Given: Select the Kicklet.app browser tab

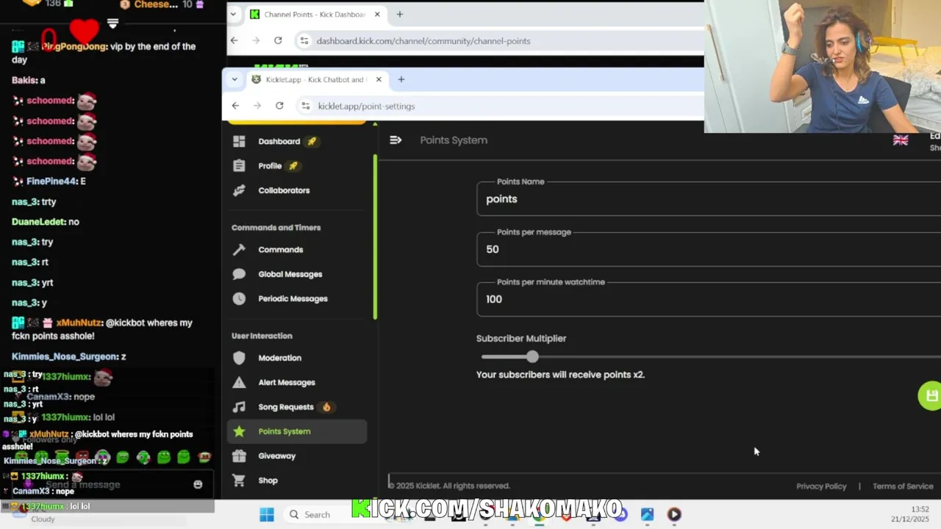Looking at the screenshot, I should pyautogui.click(x=316, y=79).
